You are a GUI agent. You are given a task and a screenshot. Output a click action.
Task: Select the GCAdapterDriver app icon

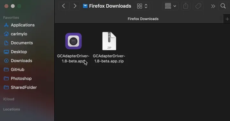(x=73, y=41)
